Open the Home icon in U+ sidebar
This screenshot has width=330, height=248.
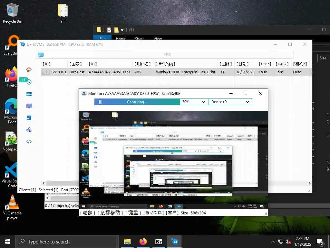point(29,70)
